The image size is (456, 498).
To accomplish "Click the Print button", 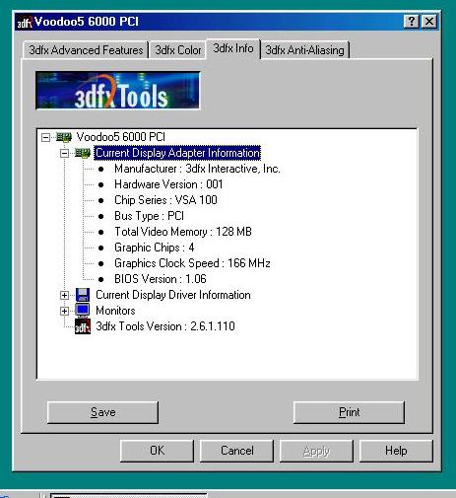I will point(349,412).
